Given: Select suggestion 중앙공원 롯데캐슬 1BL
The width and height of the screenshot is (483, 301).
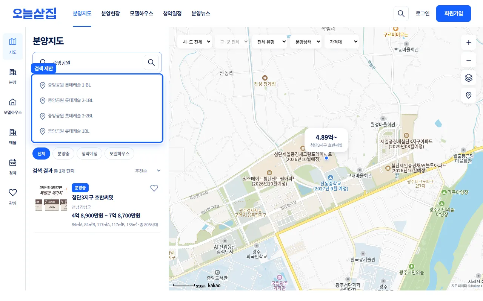Looking at the screenshot, I should click(97, 131).
